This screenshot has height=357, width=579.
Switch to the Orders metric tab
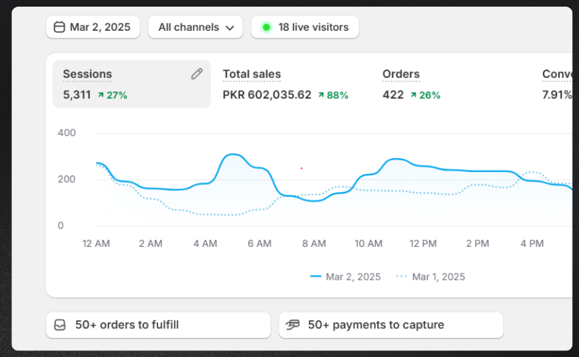tap(412, 84)
